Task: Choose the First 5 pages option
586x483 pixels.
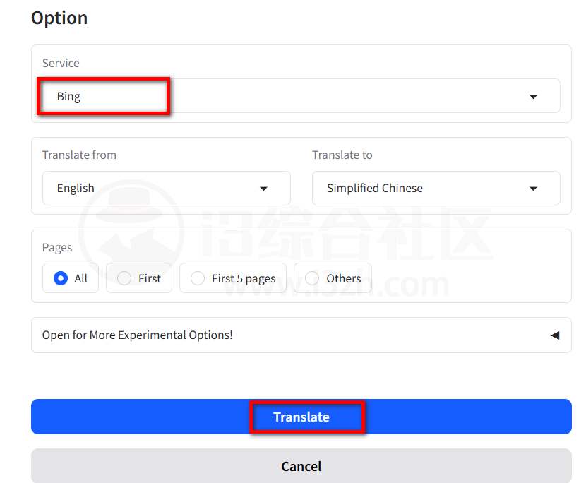Action: click(198, 278)
